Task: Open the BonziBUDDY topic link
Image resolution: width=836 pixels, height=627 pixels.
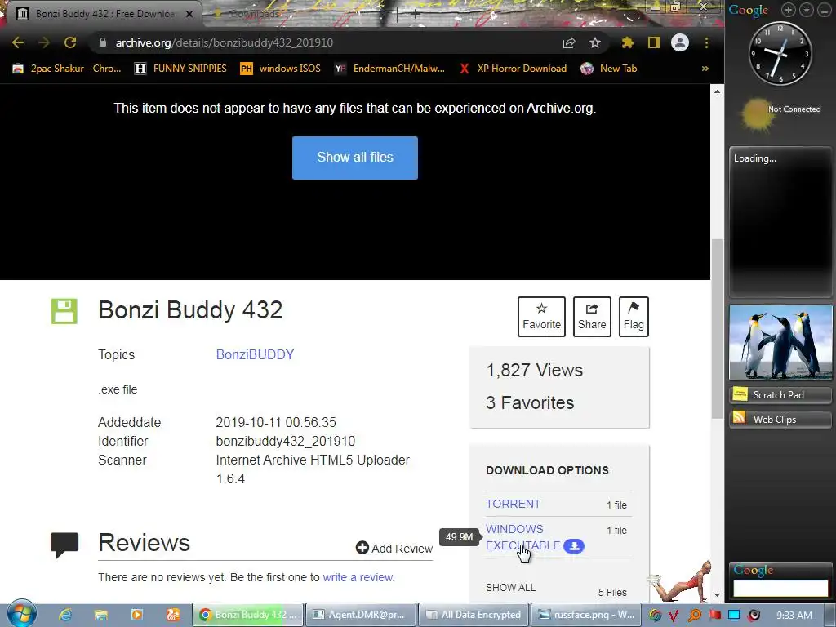Action: tap(255, 354)
